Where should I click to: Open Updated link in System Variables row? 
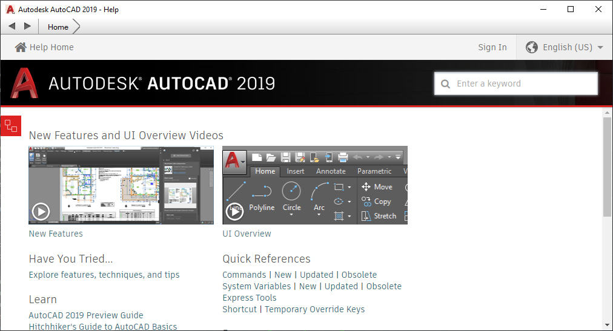click(x=341, y=286)
